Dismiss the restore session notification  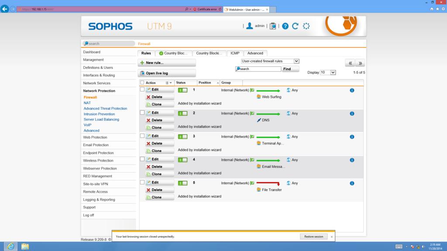(x=332, y=237)
